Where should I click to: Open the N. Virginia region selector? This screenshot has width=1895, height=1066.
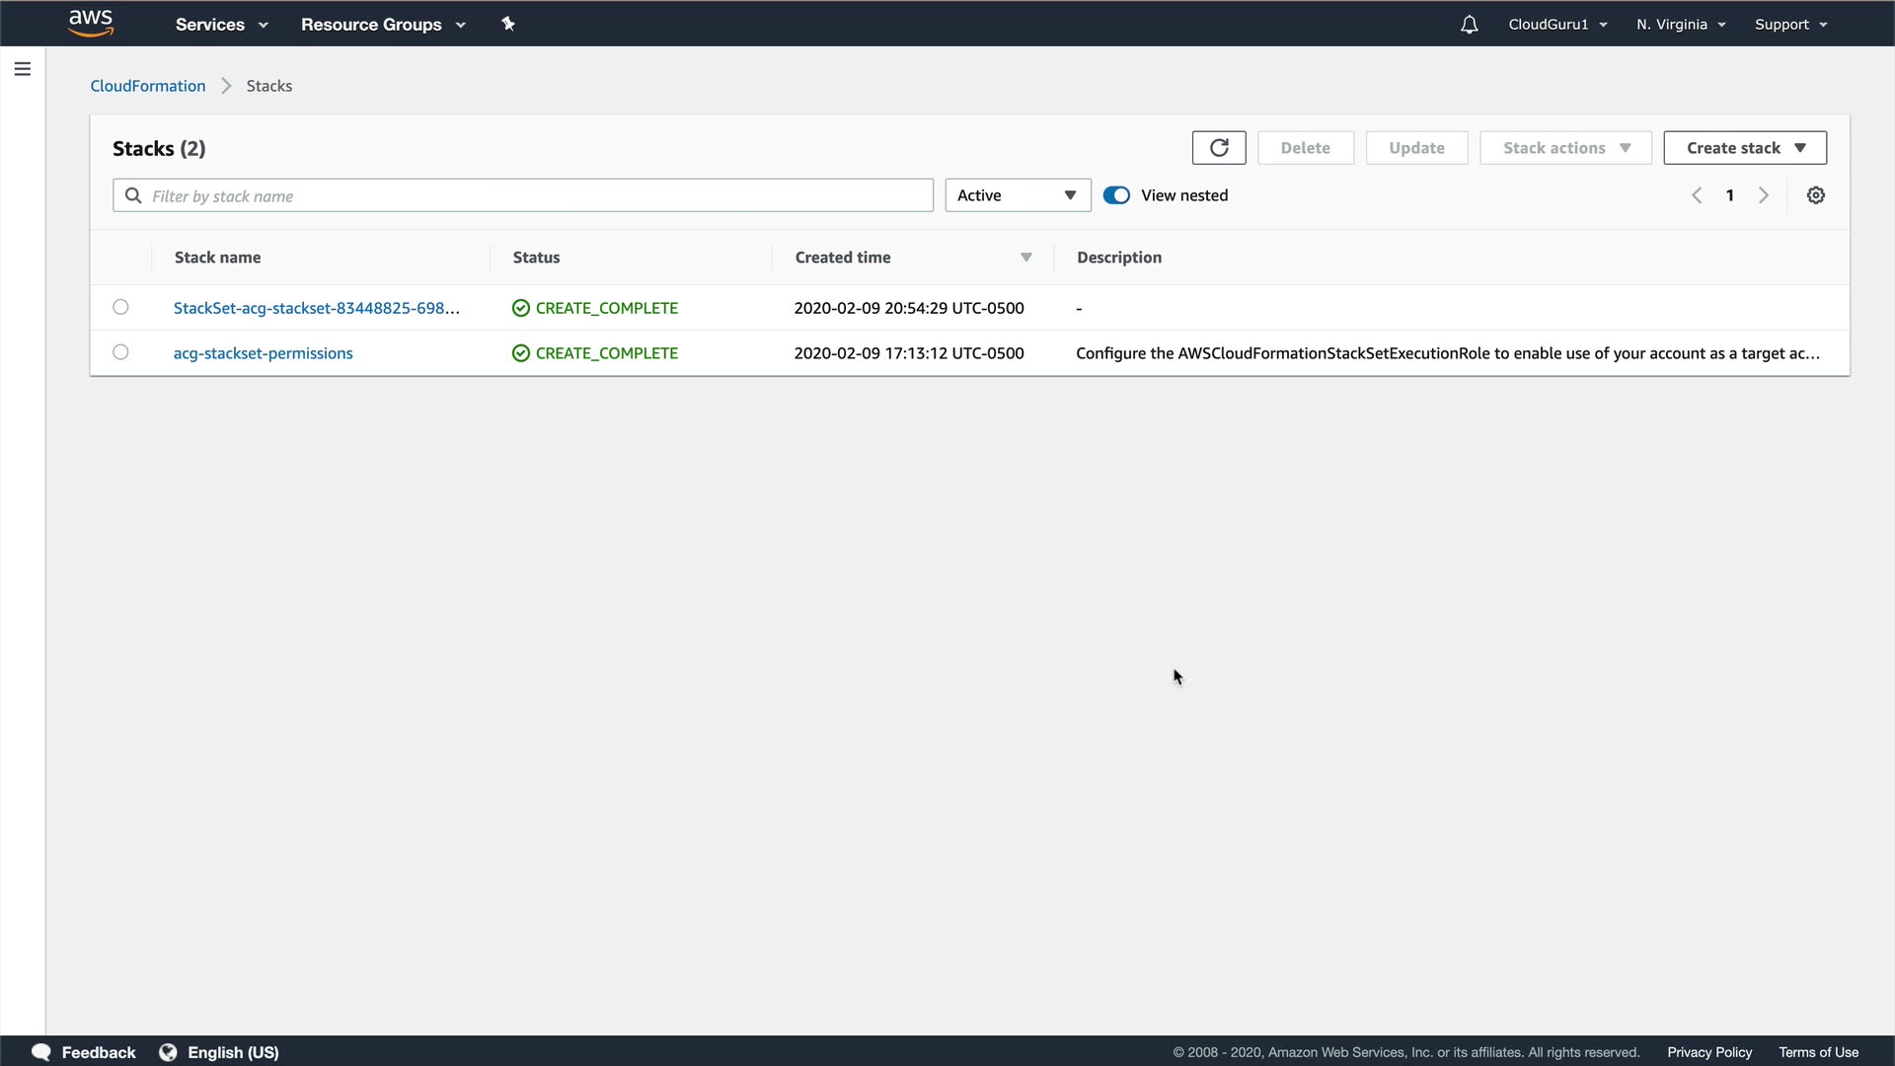coord(1680,25)
